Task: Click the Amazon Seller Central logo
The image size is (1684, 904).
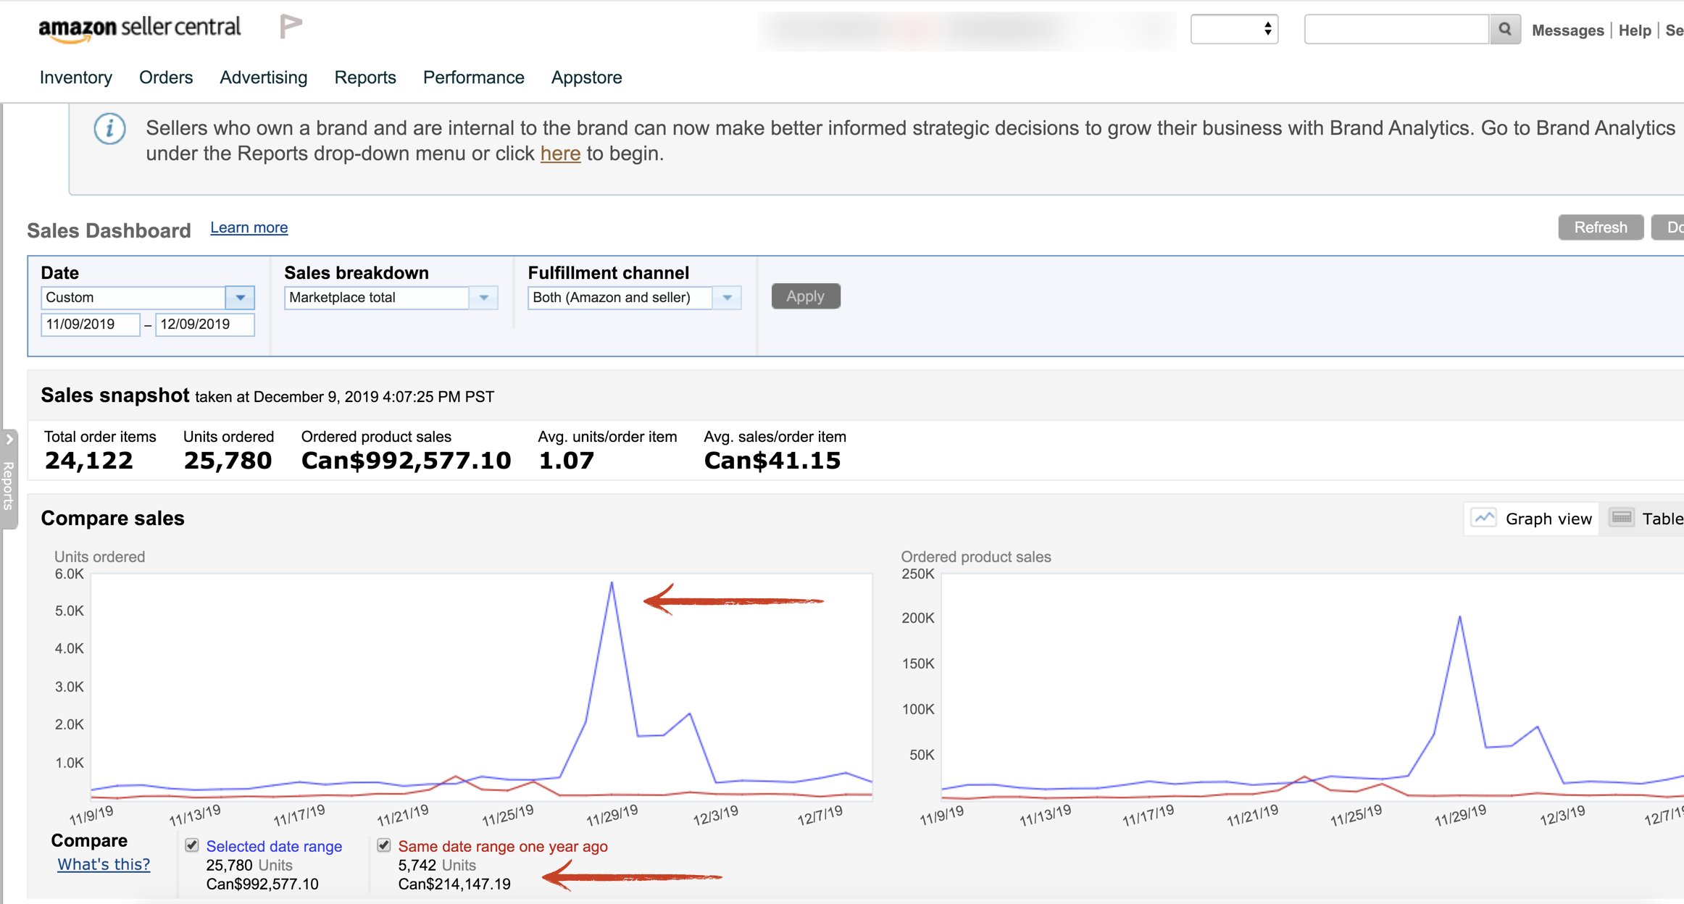Action: 139,29
